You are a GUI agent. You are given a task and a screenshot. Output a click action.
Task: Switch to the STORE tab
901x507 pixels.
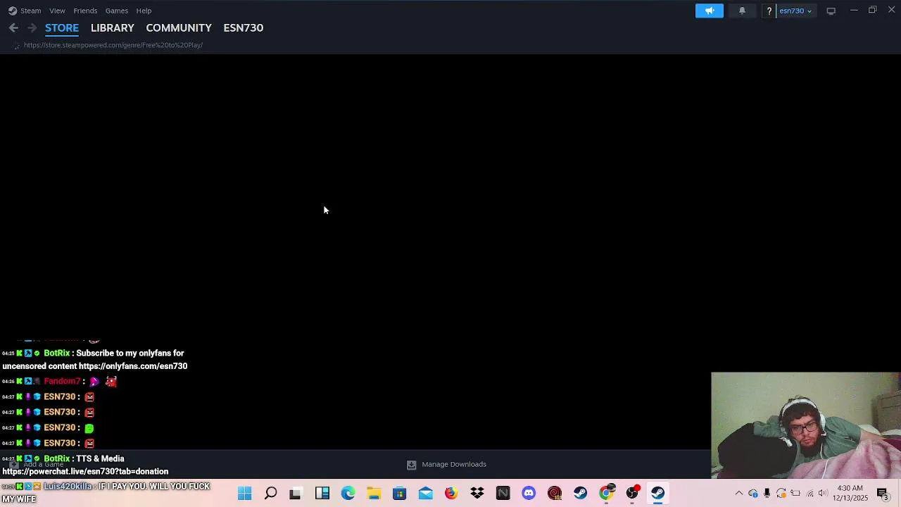click(62, 28)
